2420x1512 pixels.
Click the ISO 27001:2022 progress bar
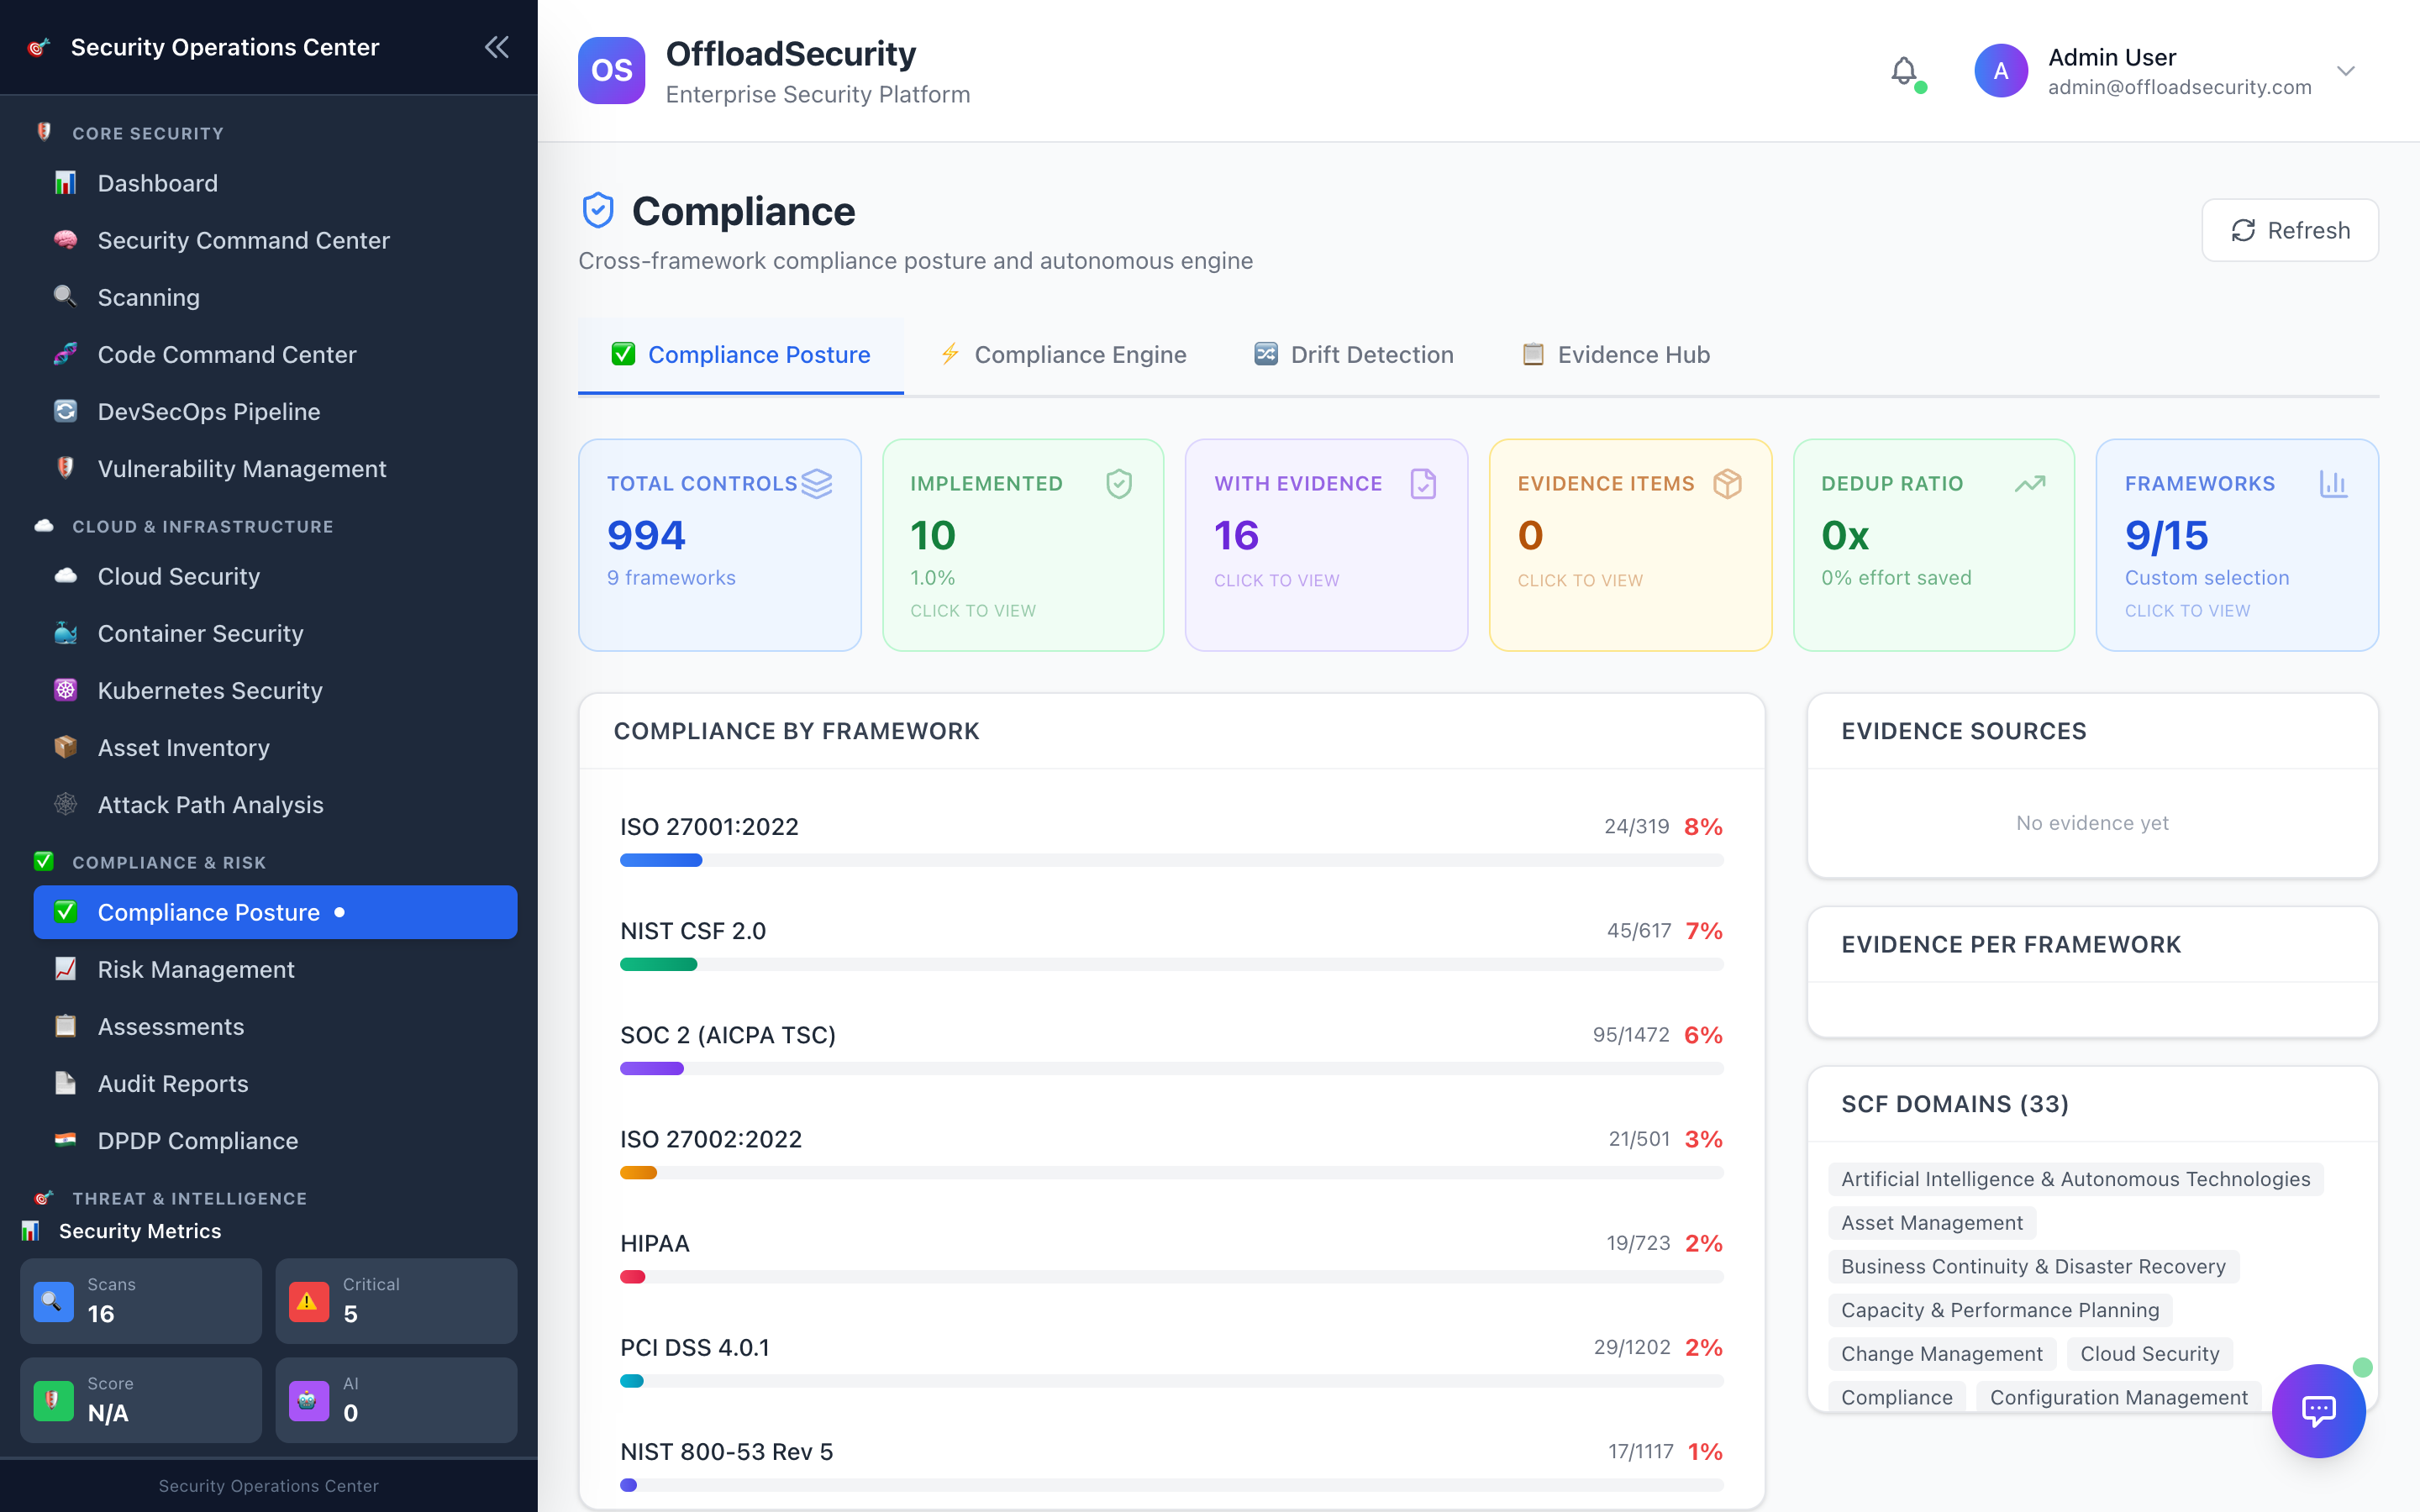tap(1171, 860)
